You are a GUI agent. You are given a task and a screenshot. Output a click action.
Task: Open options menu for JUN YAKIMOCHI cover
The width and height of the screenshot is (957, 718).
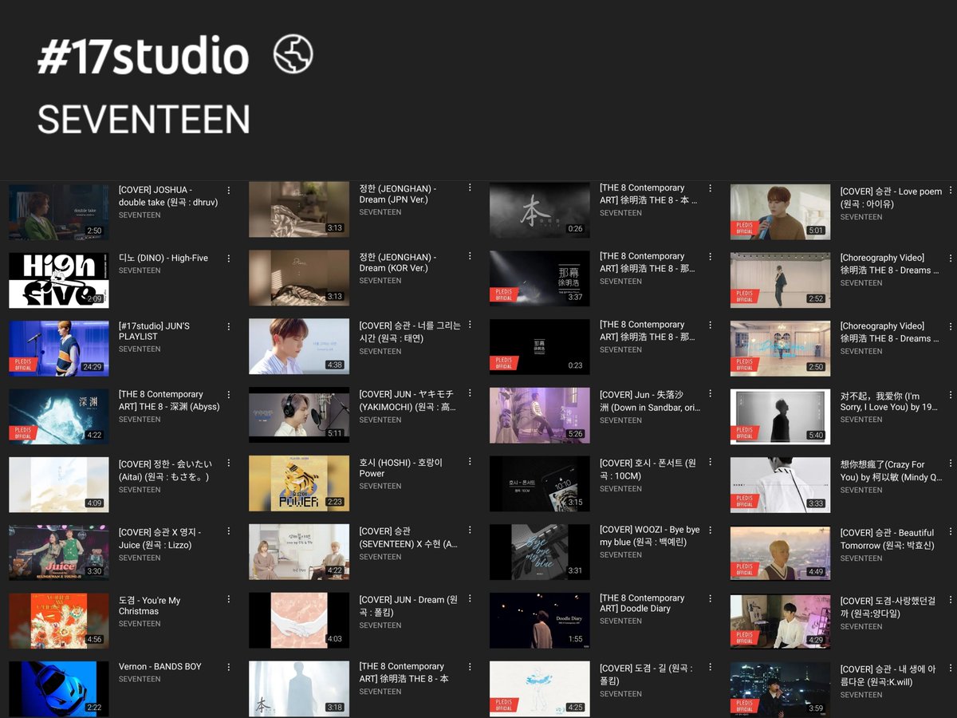coord(470,393)
